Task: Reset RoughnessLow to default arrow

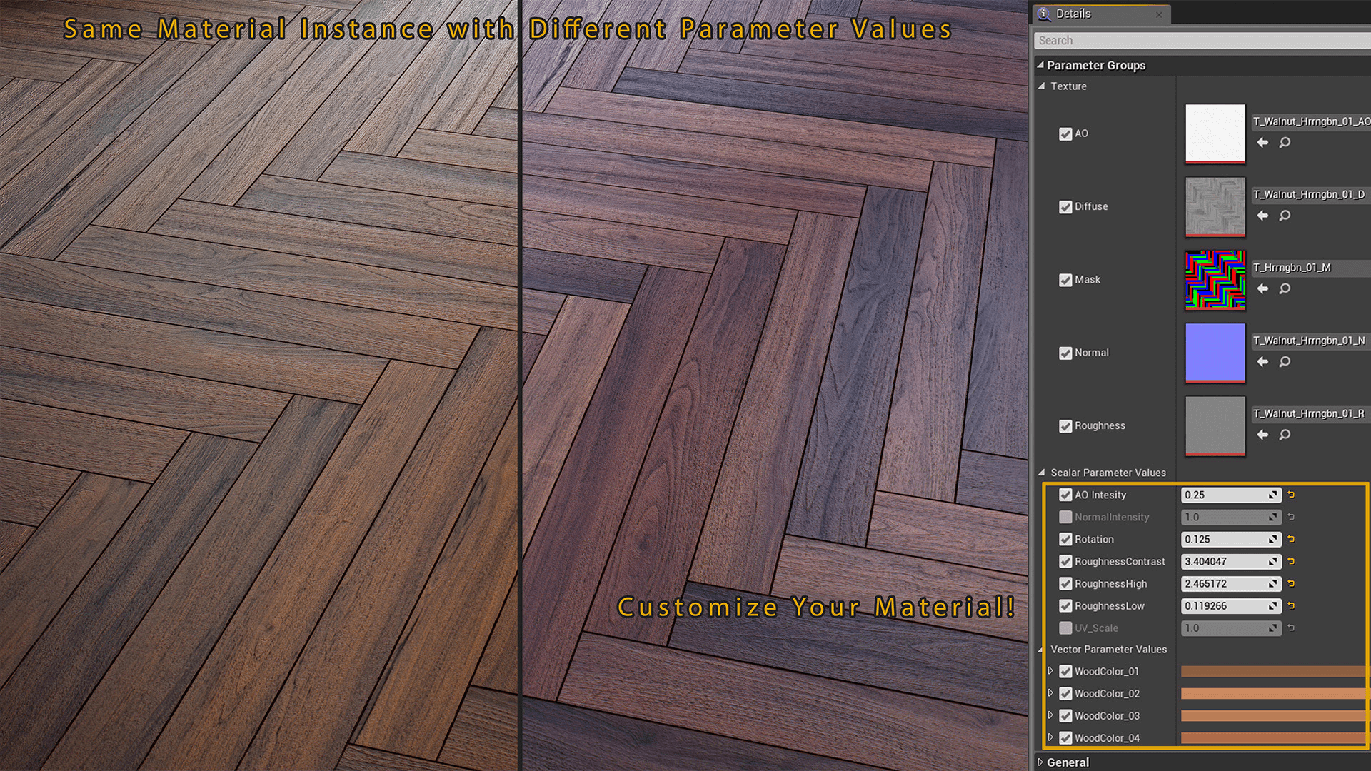Action: click(1291, 605)
